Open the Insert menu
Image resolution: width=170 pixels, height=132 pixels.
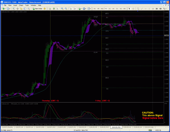coord(15,5)
